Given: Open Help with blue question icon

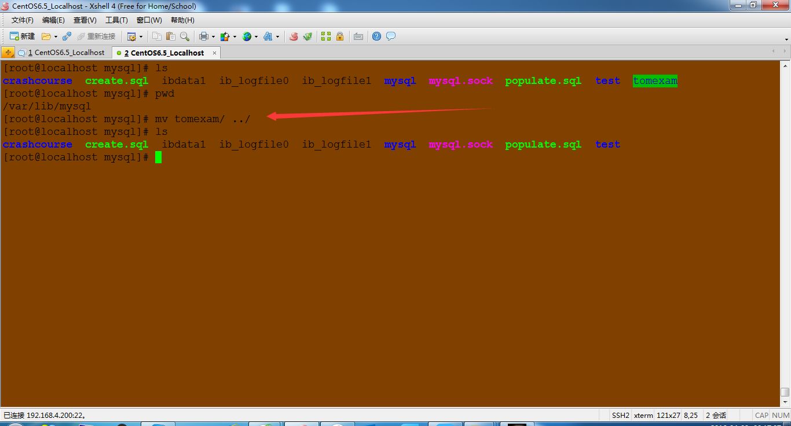Looking at the screenshot, I should click(376, 36).
